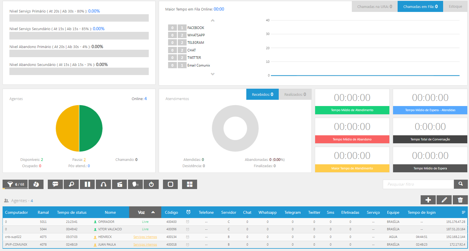This screenshot has height=251, width=469.
Task: Click the clock icon in HEINRICK row
Action: 187,237
